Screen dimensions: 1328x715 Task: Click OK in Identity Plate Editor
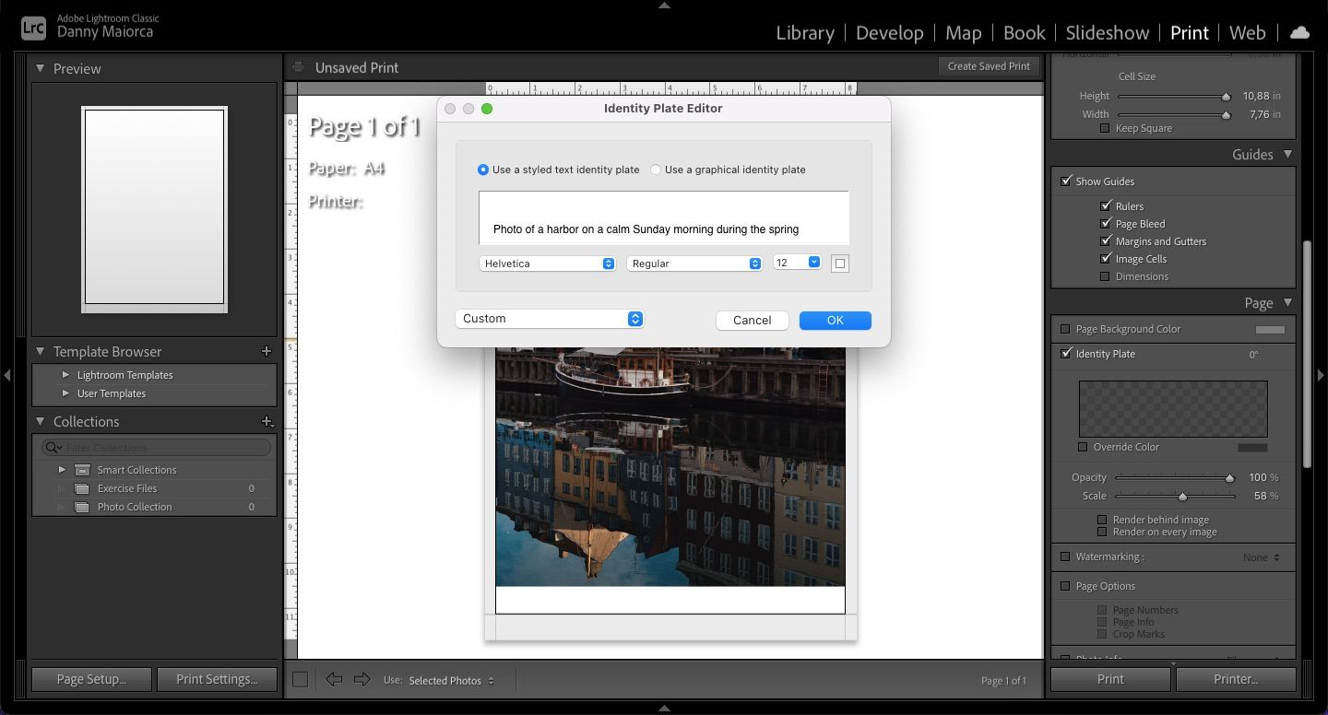(x=836, y=320)
